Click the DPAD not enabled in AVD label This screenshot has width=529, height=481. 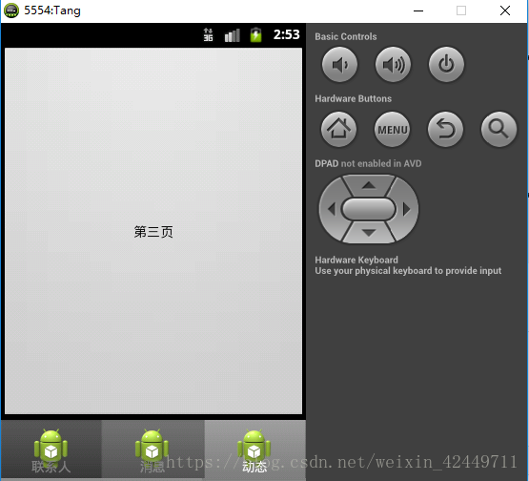pyautogui.click(x=368, y=163)
